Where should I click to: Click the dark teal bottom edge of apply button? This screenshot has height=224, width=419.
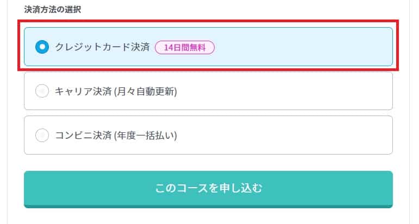pyautogui.click(x=208, y=206)
